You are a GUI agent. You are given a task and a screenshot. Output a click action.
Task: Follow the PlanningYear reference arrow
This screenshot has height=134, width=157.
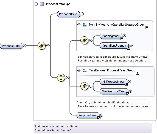(122, 38)
